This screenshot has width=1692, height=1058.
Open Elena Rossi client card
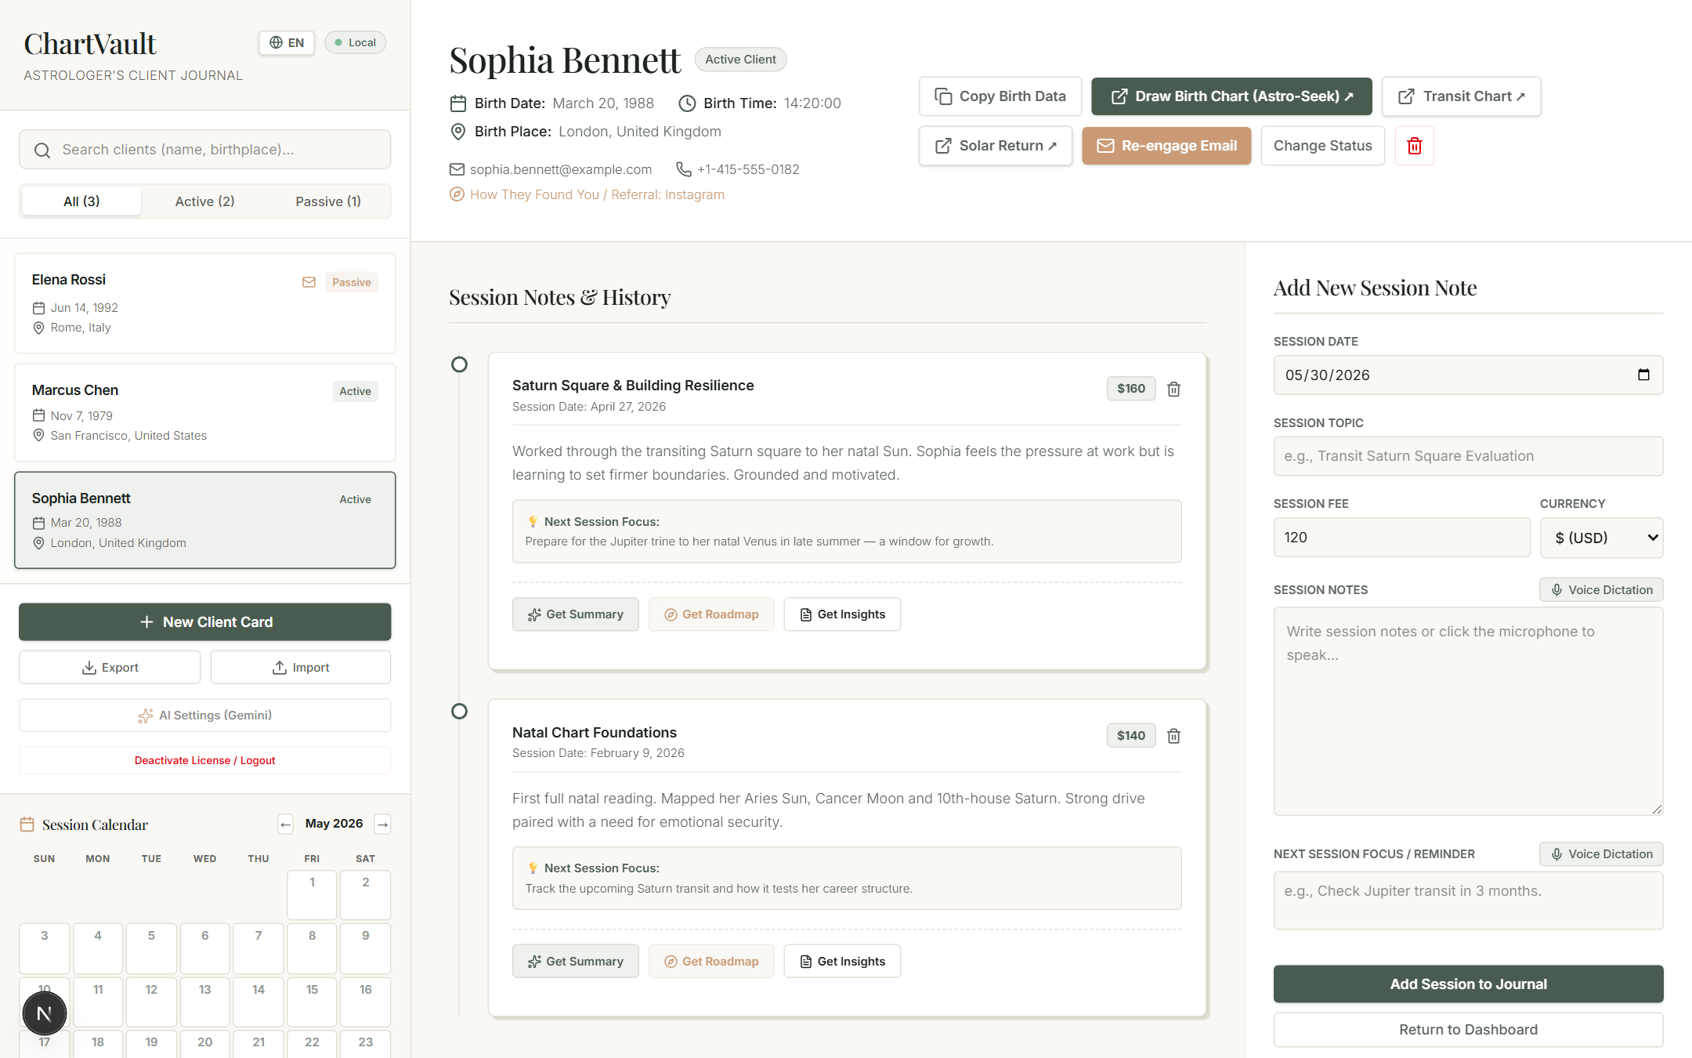point(205,303)
